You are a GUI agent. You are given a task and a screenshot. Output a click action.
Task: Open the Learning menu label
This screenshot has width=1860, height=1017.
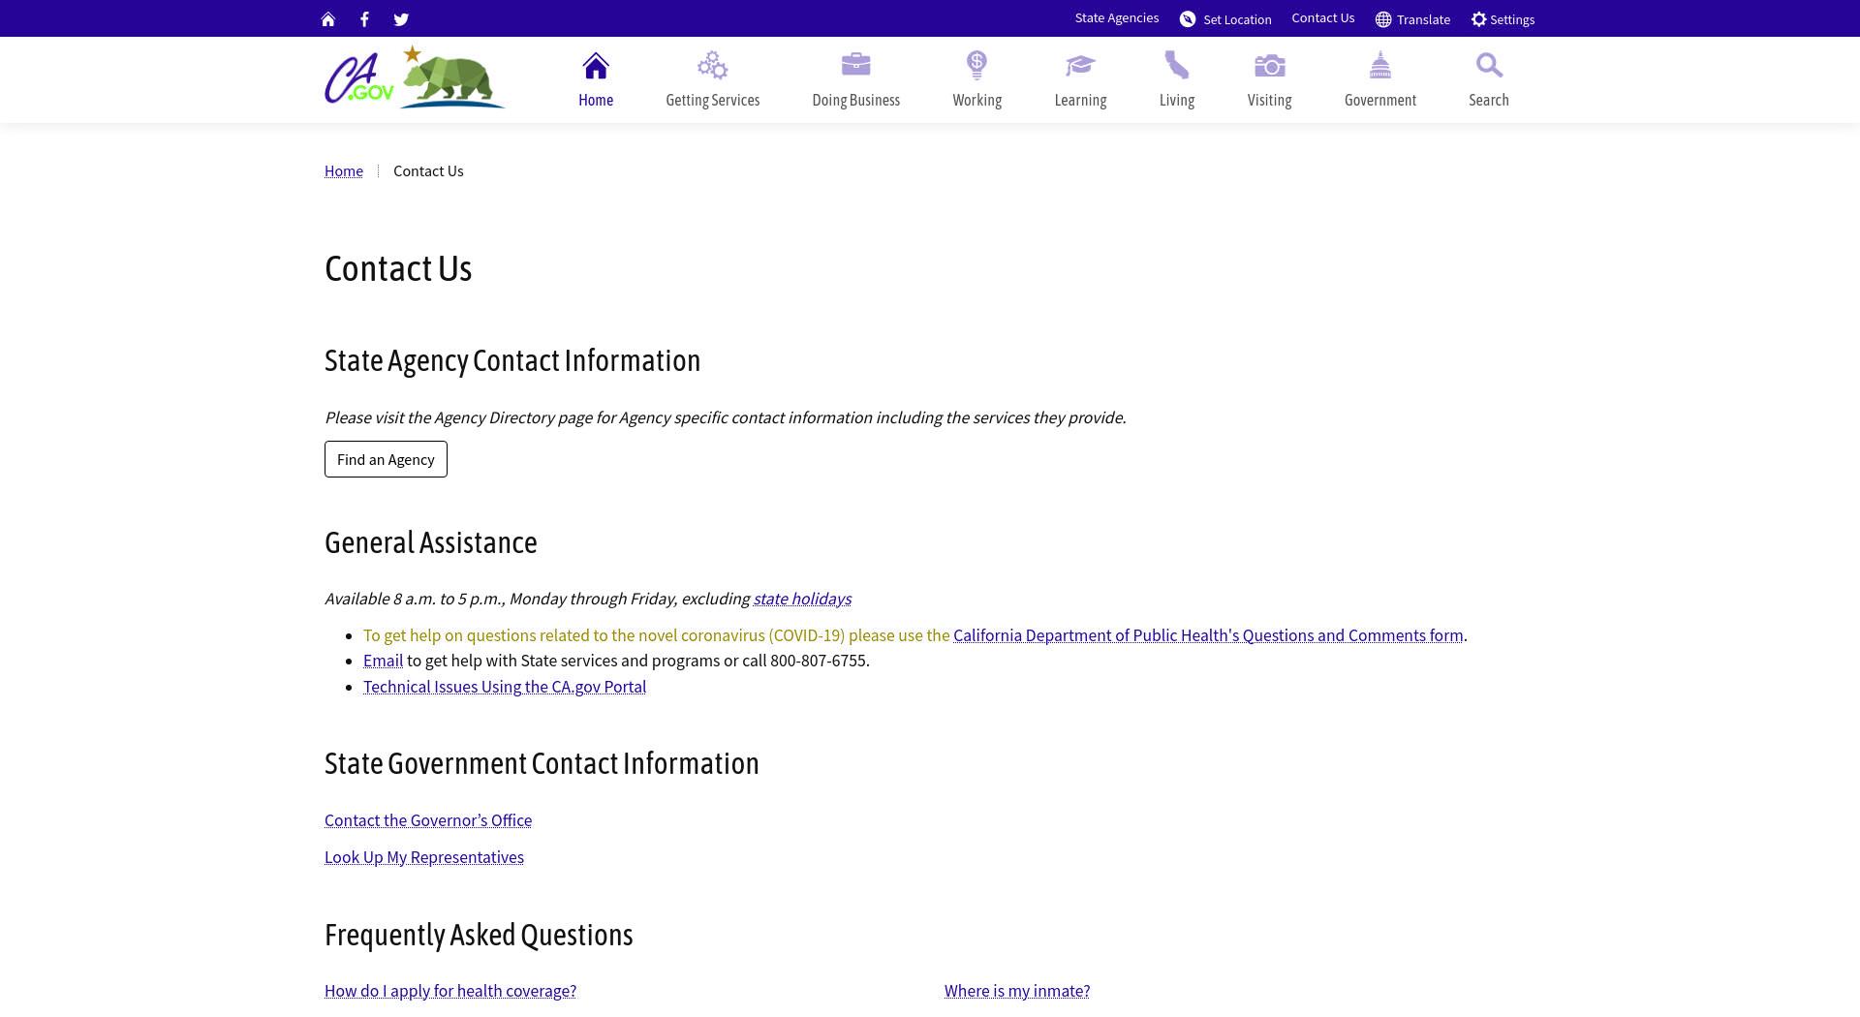(x=1080, y=101)
